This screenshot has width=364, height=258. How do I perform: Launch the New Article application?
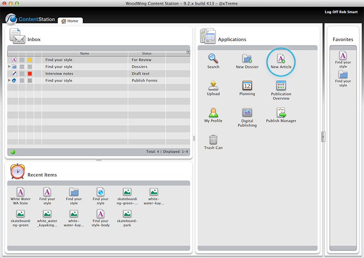coord(281,61)
